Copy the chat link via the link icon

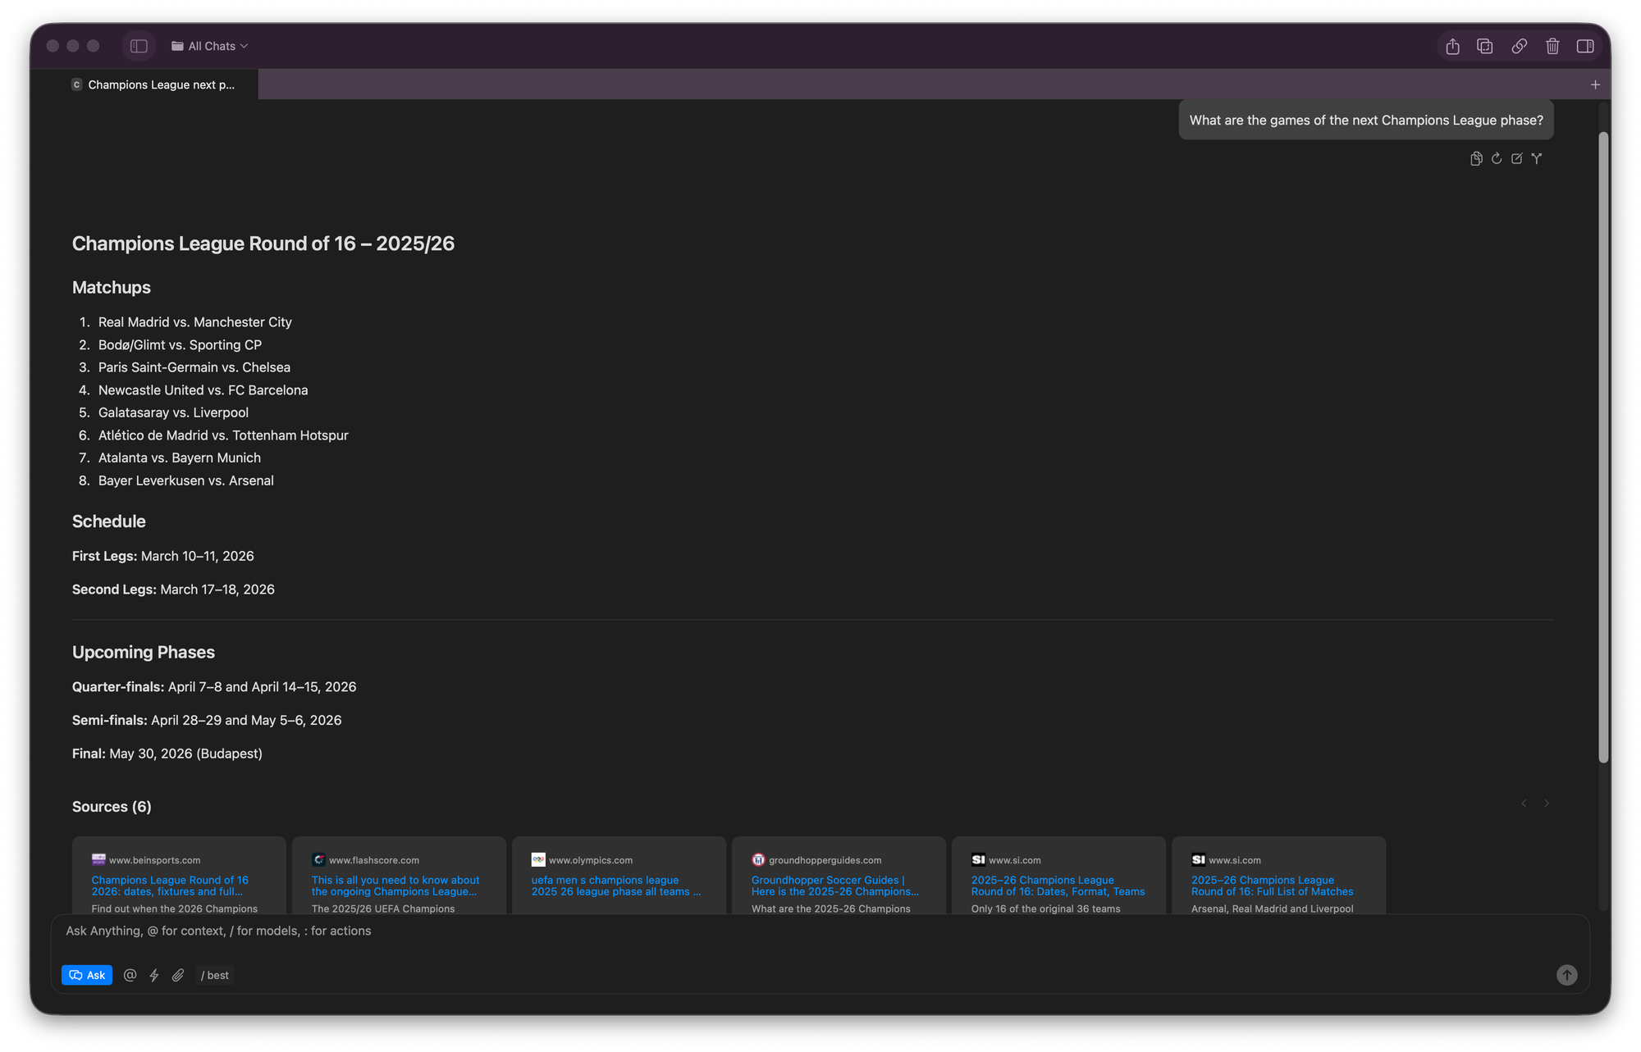pyautogui.click(x=1519, y=46)
